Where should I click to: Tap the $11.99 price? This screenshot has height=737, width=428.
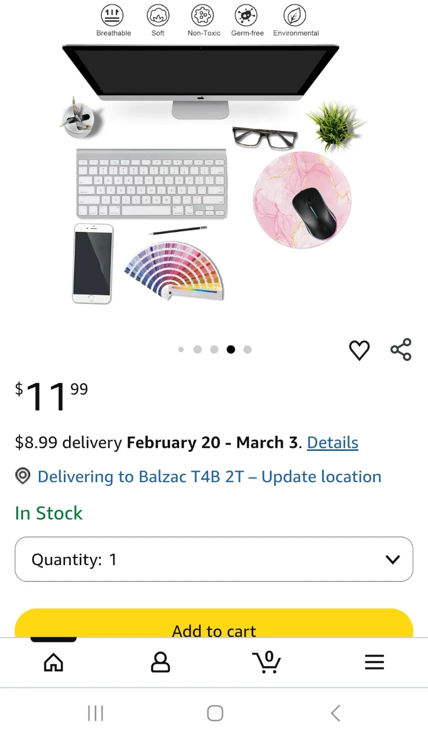tap(51, 396)
